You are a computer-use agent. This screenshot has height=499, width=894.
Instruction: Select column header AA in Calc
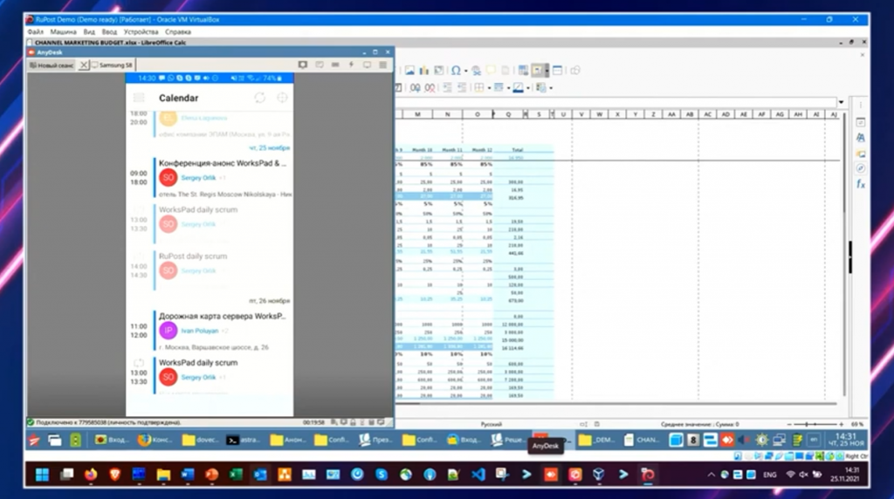click(671, 114)
